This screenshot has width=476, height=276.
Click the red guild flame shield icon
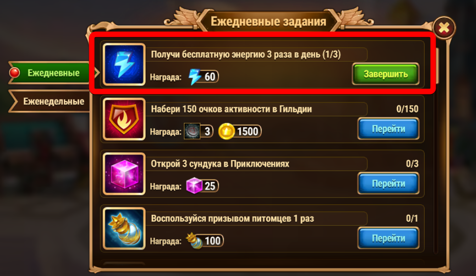pos(124,119)
